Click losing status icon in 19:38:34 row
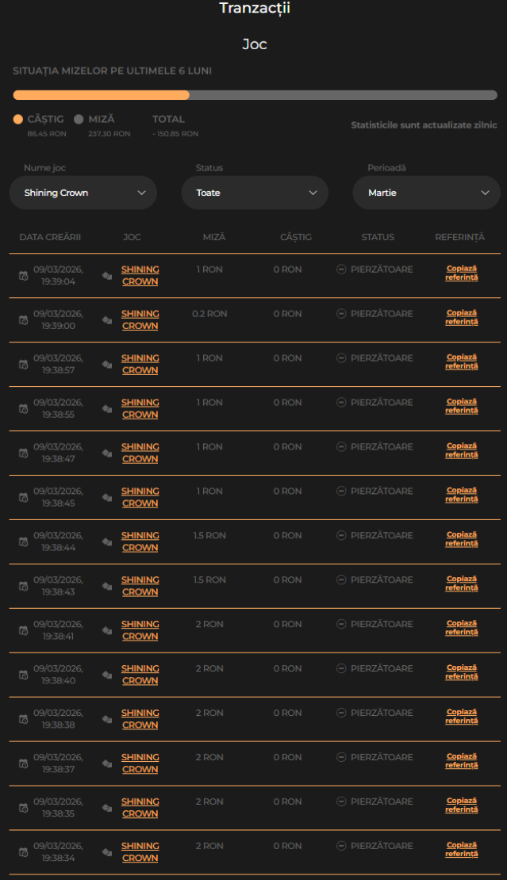This screenshot has width=507, height=880. coord(341,846)
